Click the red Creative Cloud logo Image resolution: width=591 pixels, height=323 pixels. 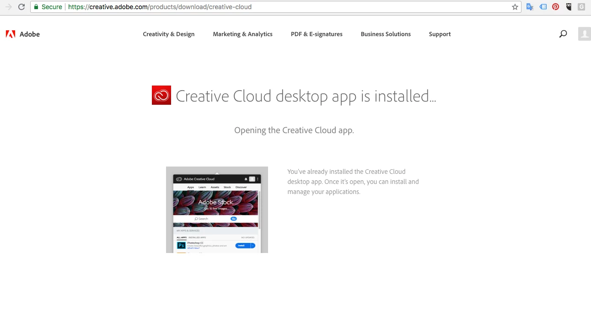pyautogui.click(x=161, y=95)
